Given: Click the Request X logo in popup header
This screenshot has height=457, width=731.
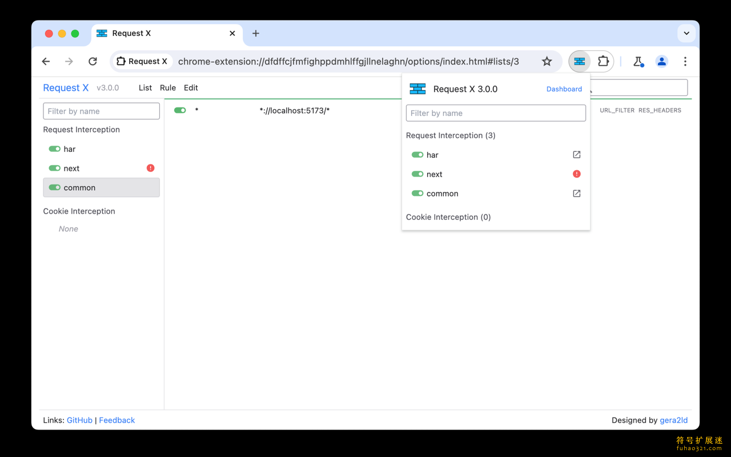Looking at the screenshot, I should click(x=418, y=89).
